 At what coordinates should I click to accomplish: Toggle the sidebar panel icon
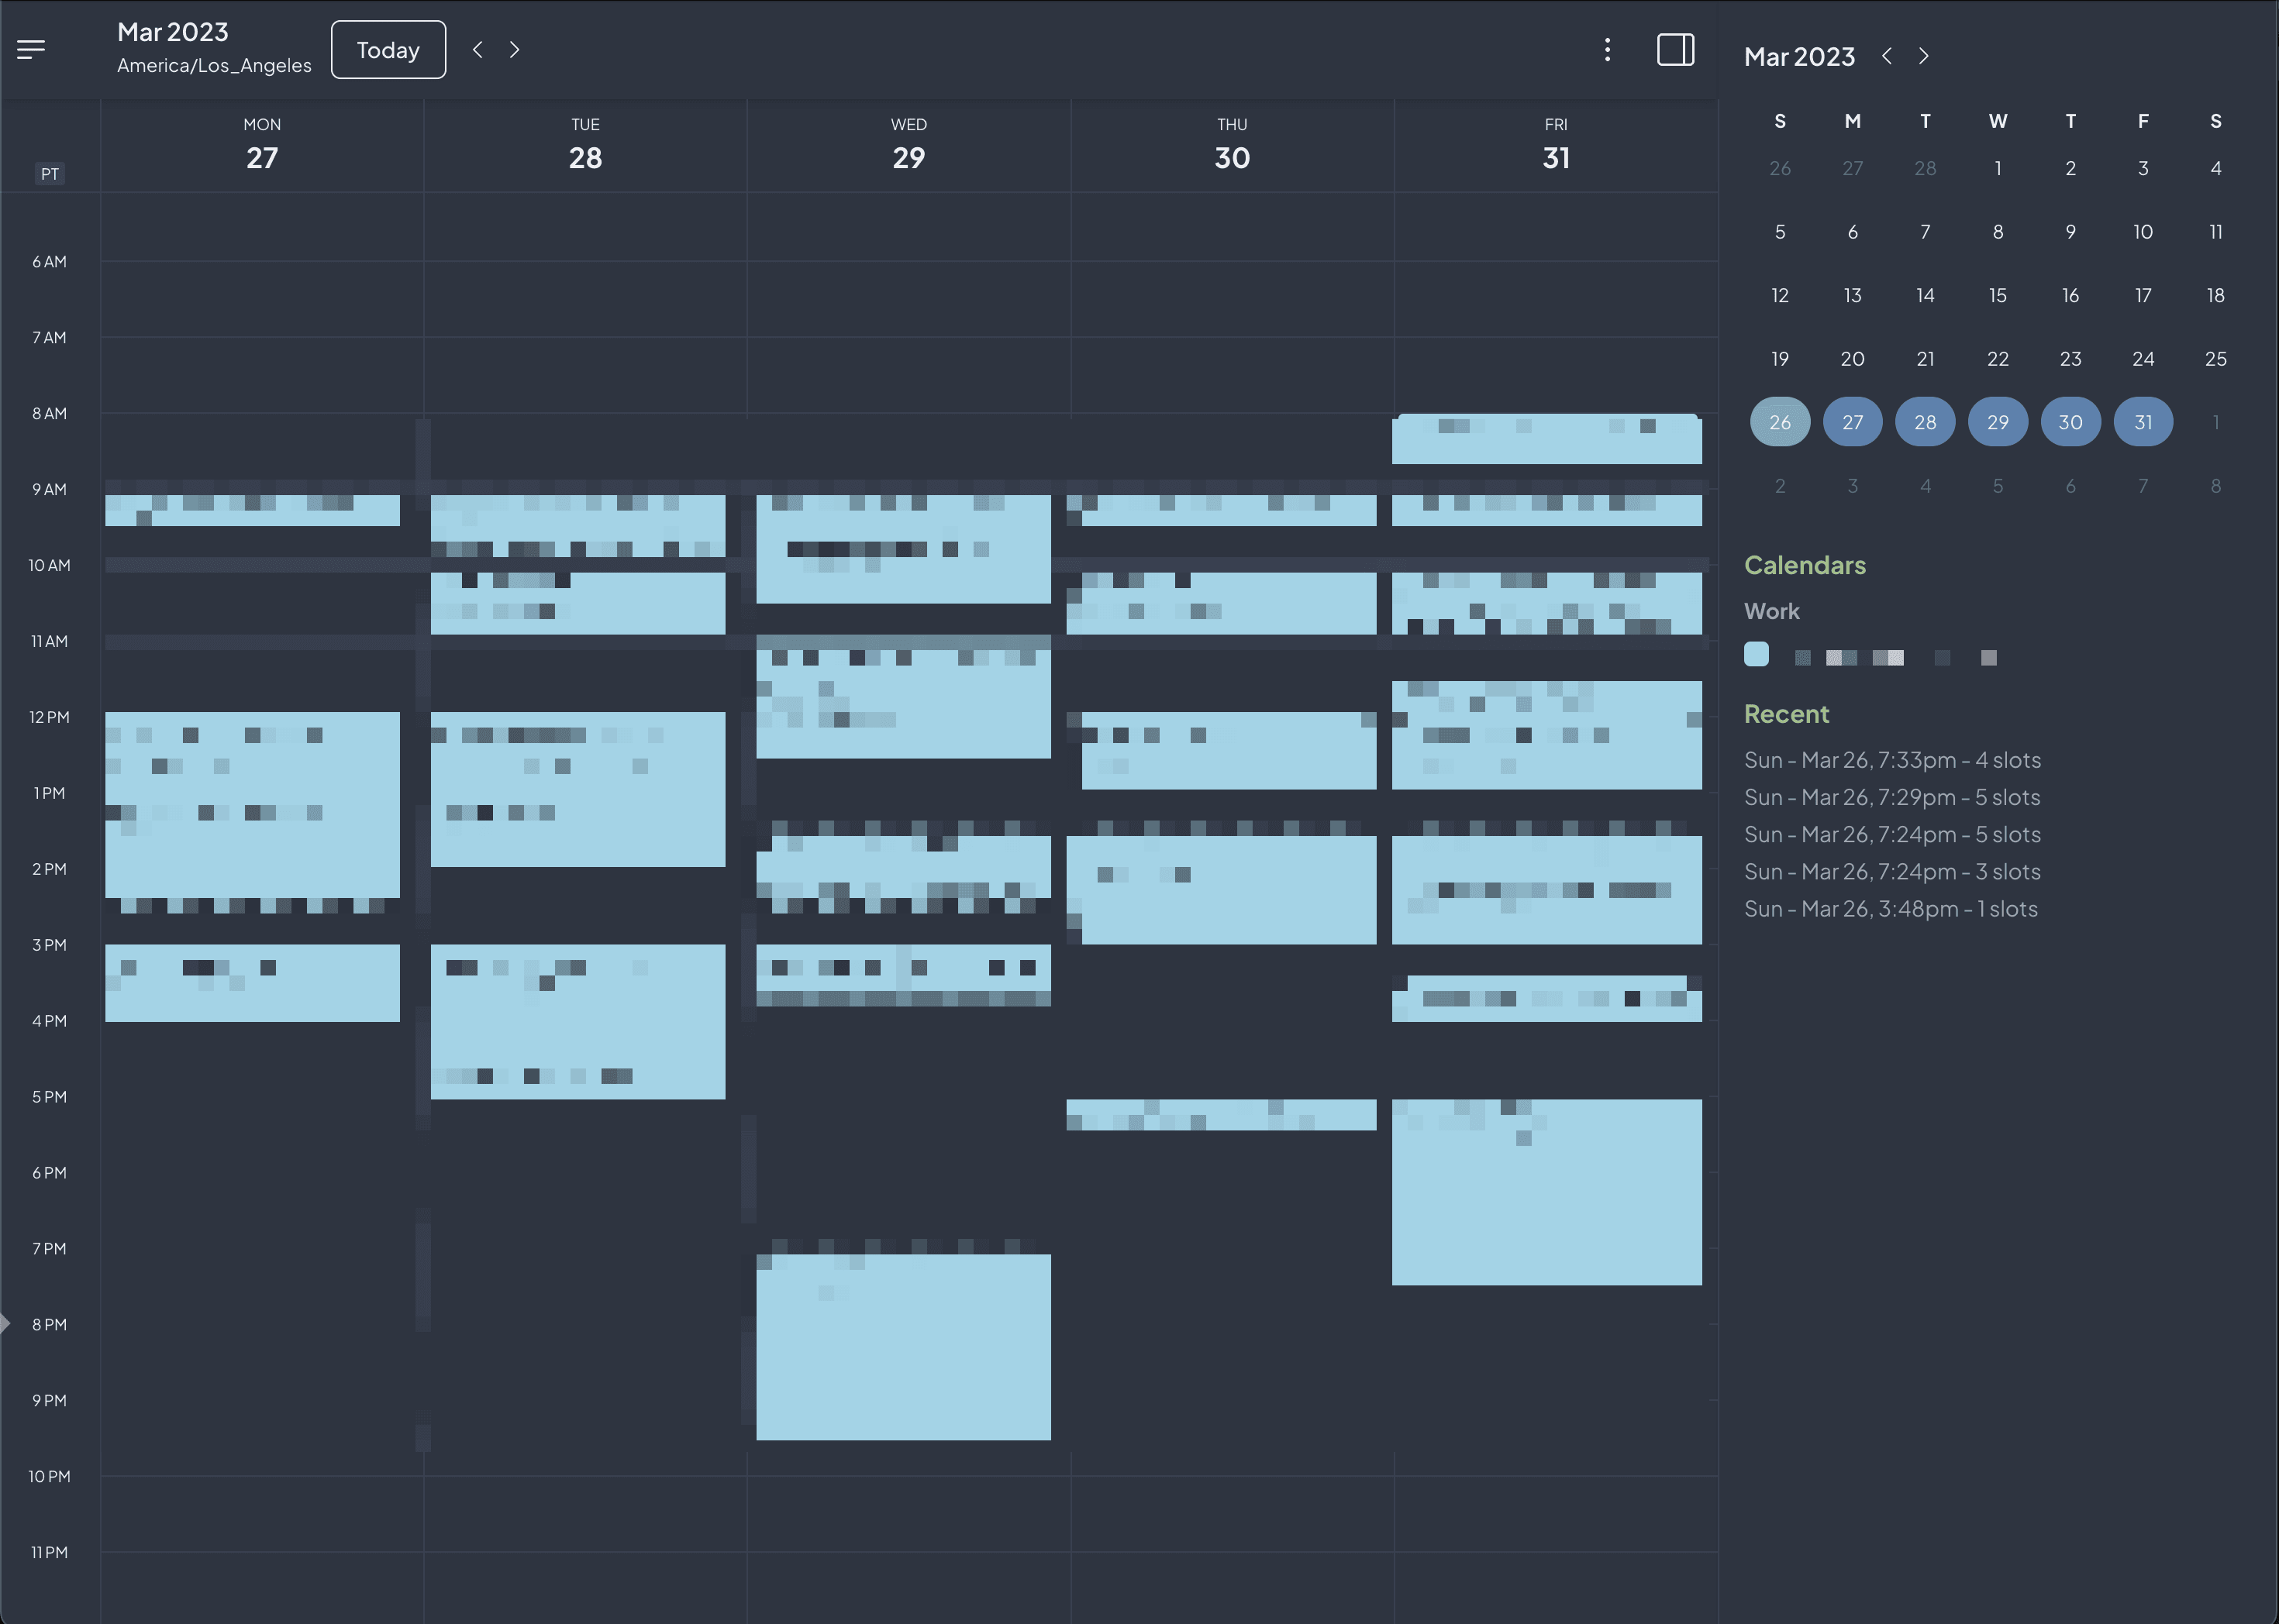click(1674, 50)
